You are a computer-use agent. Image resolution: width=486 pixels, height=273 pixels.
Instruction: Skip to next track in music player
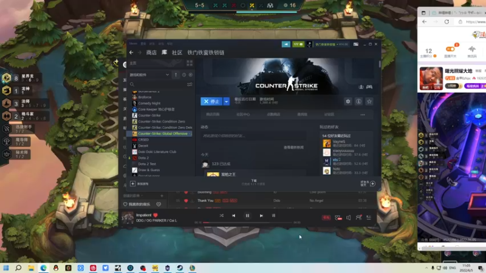(x=261, y=215)
